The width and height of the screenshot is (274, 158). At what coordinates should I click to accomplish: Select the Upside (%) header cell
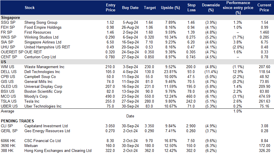[x=170, y=8]
